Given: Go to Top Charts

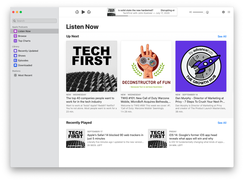Looking at the screenshot, I should [24, 41].
